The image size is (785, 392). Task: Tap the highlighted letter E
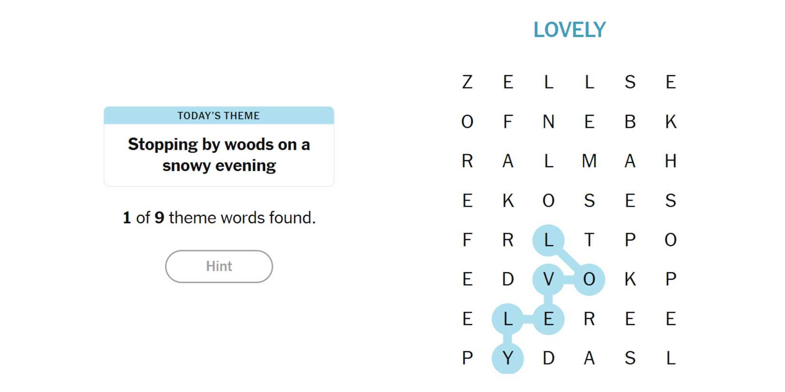tap(549, 318)
